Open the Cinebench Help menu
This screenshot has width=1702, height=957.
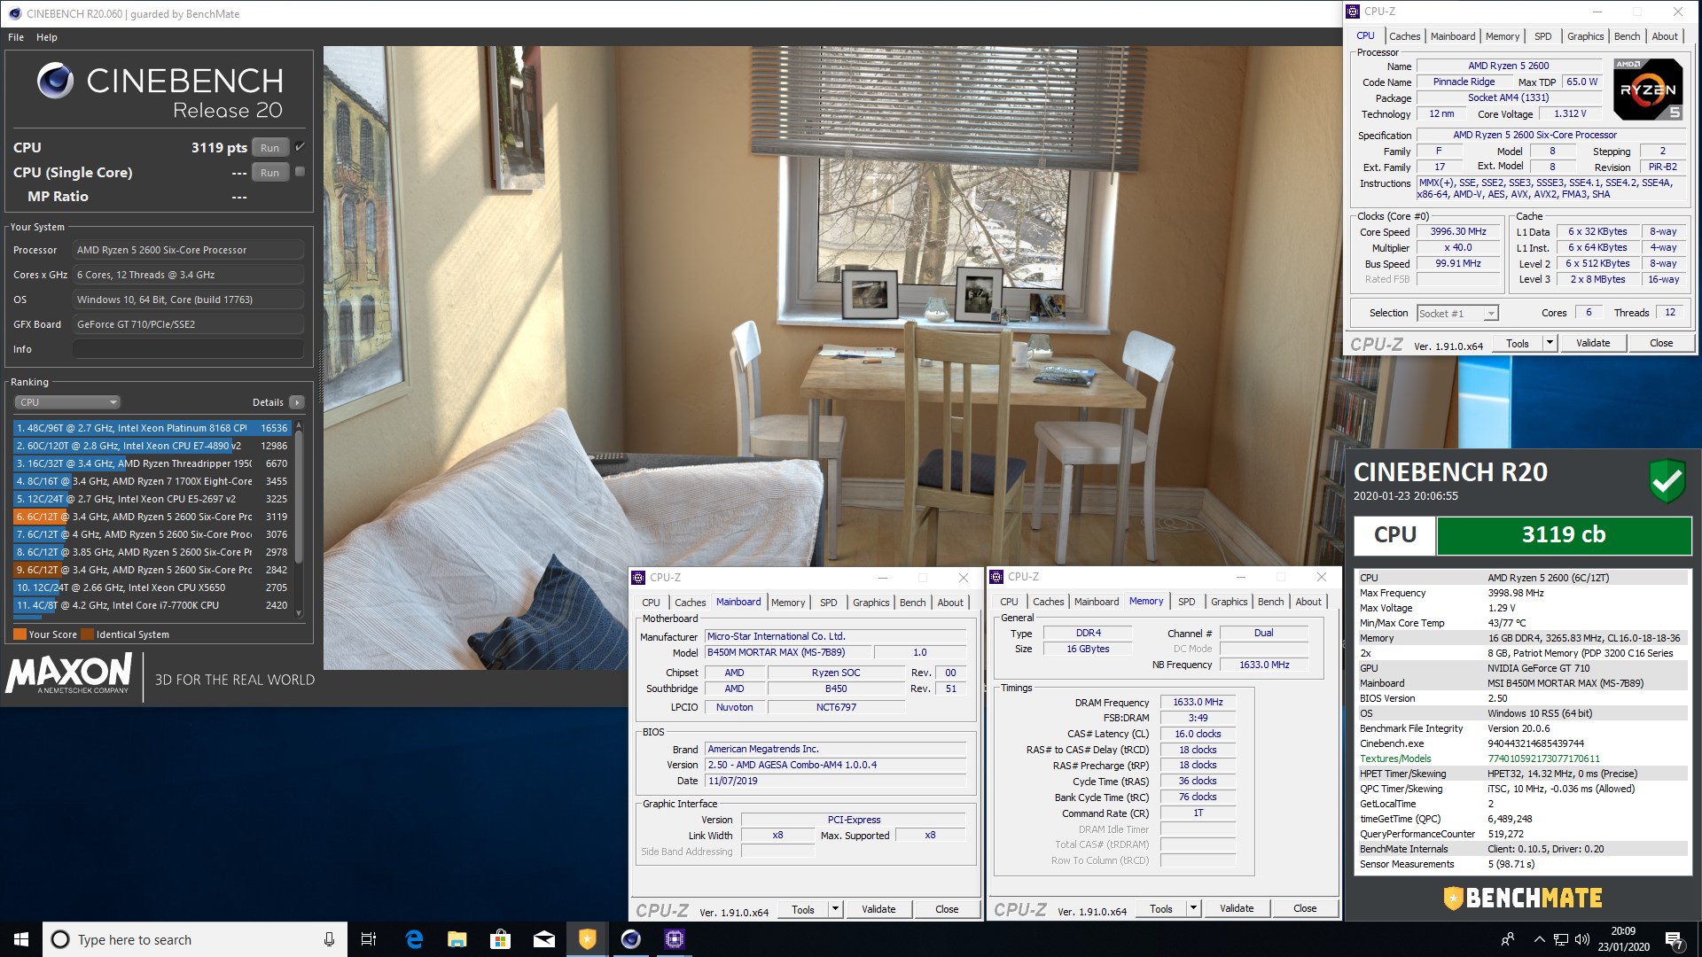pyautogui.click(x=47, y=37)
